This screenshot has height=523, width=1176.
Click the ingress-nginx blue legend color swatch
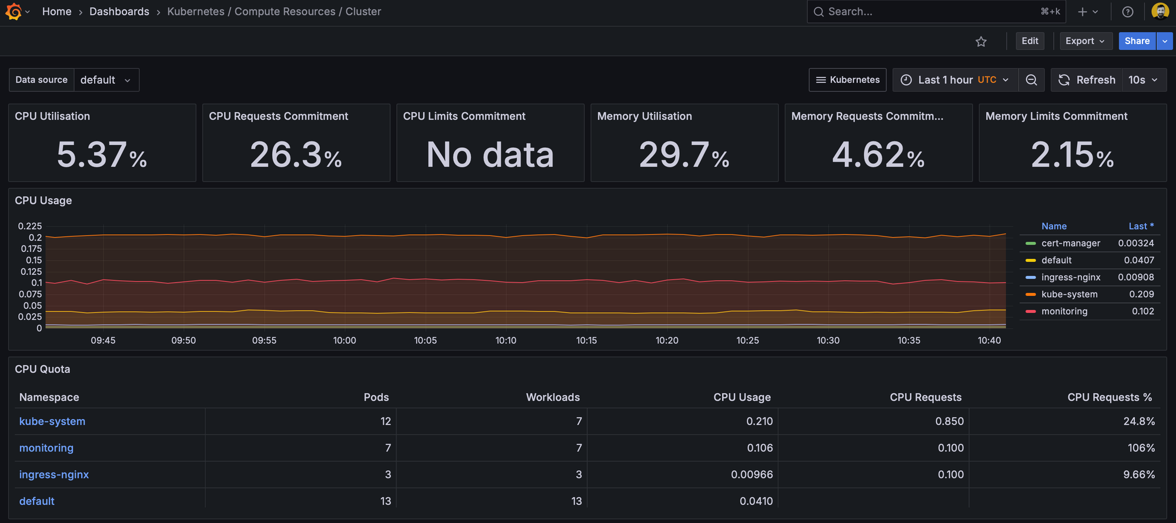1030,277
